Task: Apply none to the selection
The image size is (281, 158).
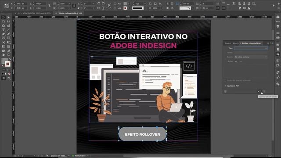Action: (x=9, y=74)
